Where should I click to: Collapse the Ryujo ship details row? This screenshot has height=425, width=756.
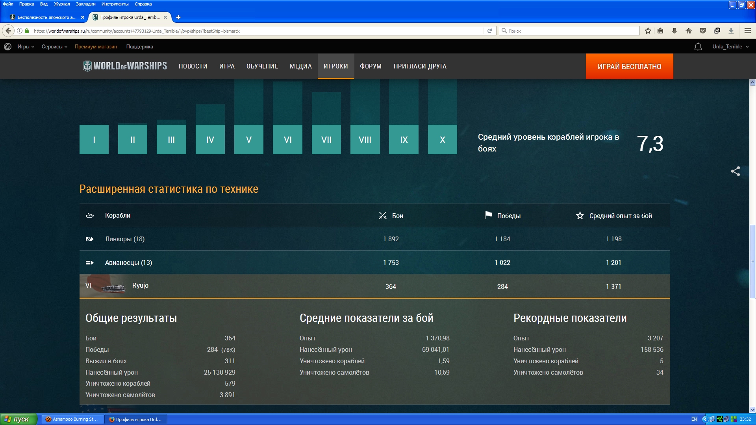(375, 286)
